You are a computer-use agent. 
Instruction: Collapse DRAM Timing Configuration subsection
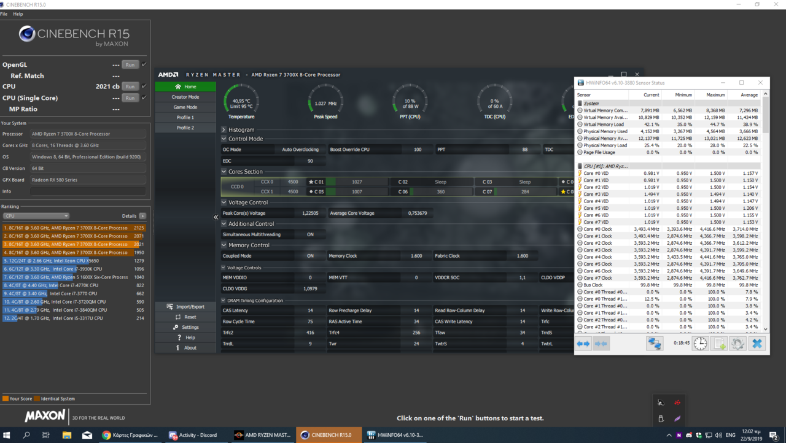[224, 301]
